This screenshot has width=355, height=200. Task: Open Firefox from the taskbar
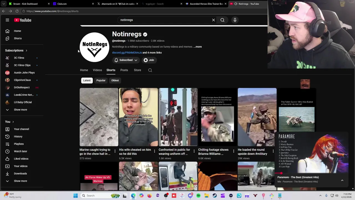point(149,196)
